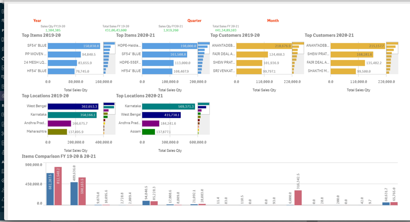This screenshot has height=222, width=410.
Task: Select the ANANTADEB customer bar valued 215,157.7
Action: (358, 46)
